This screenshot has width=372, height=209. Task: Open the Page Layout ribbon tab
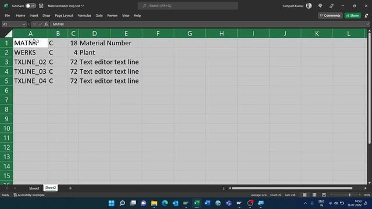point(64,16)
